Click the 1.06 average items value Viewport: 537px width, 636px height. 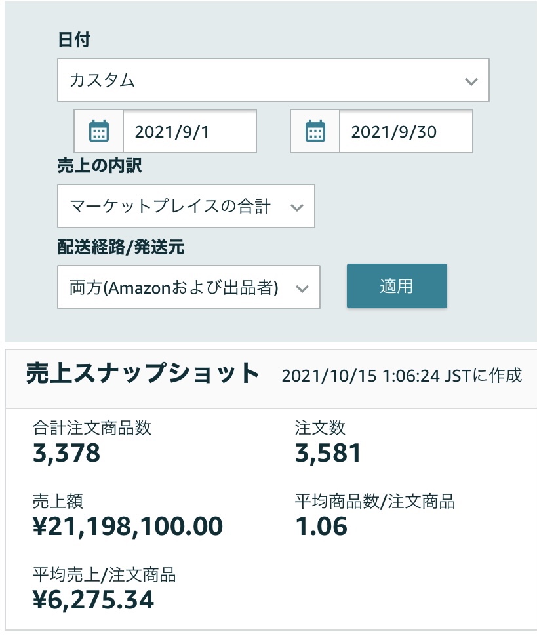pos(321,526)
